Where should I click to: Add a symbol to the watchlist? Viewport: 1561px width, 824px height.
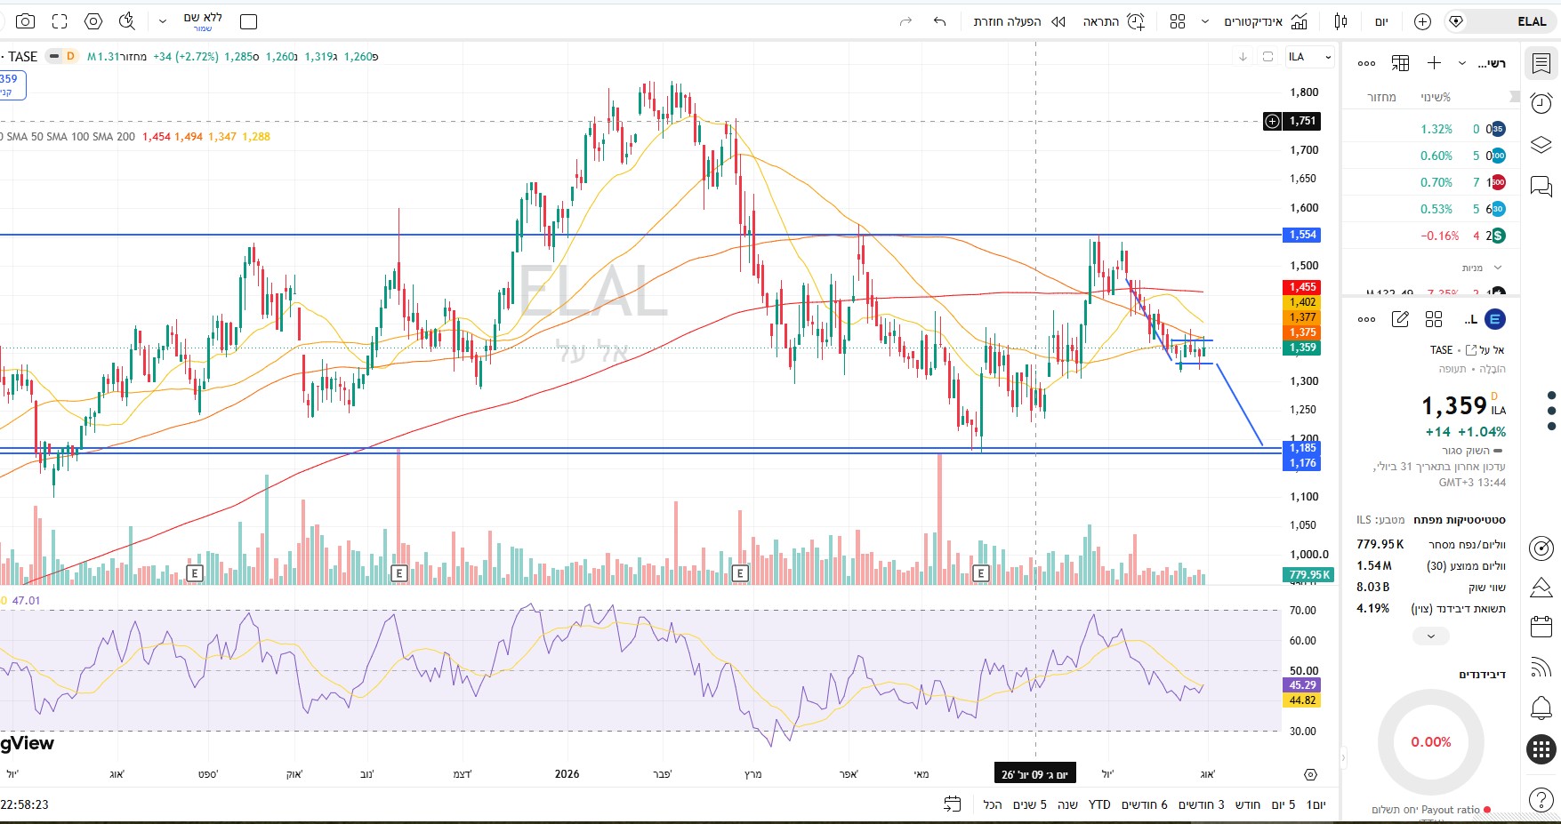click(1434, 63)
